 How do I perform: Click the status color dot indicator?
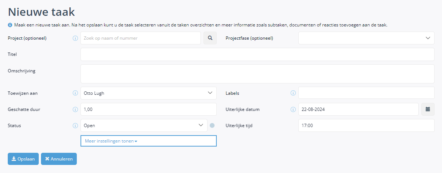click(x=212, y=125)
